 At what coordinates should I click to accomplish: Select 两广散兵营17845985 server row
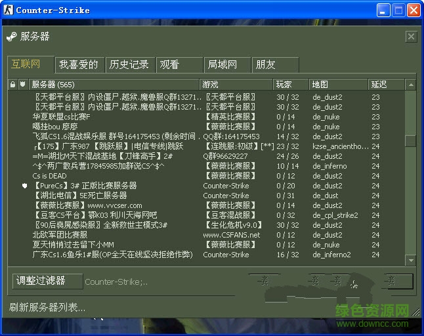click(207, 166)
